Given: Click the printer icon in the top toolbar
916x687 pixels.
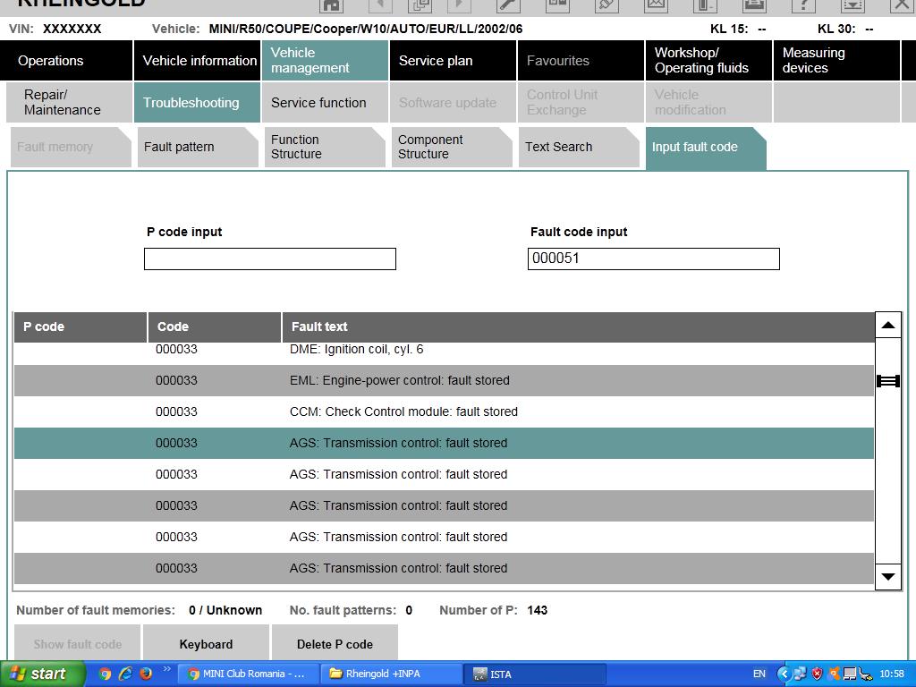Looking at the screenshot, I should click(x=754, y=5).
